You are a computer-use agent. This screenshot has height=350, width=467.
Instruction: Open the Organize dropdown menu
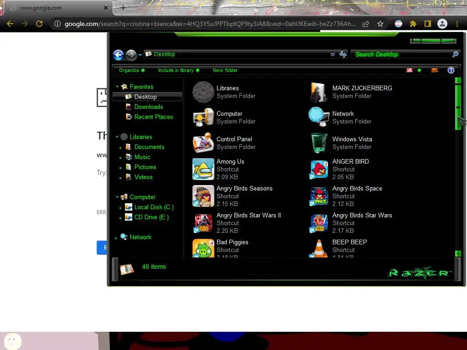tap(132, 70)
